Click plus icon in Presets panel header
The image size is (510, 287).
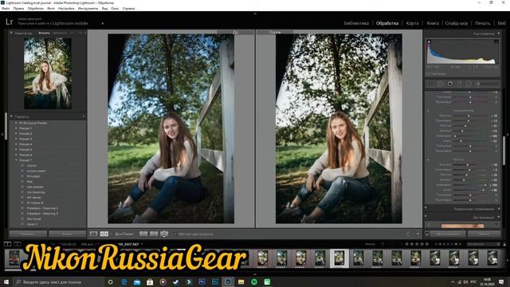pos(84,116)
